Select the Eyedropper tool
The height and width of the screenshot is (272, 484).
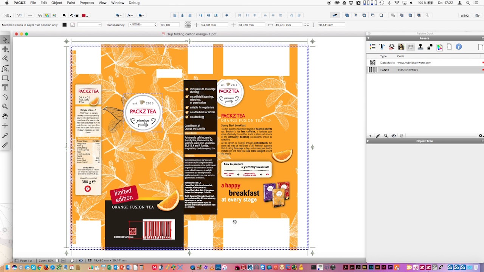tap(5, 135)
